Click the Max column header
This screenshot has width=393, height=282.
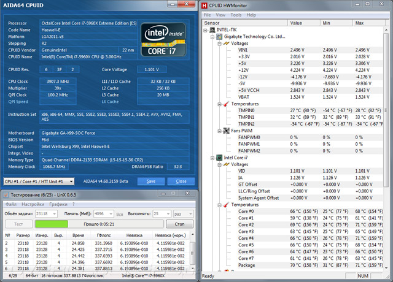pyautogui.click(x=369, y=23)
